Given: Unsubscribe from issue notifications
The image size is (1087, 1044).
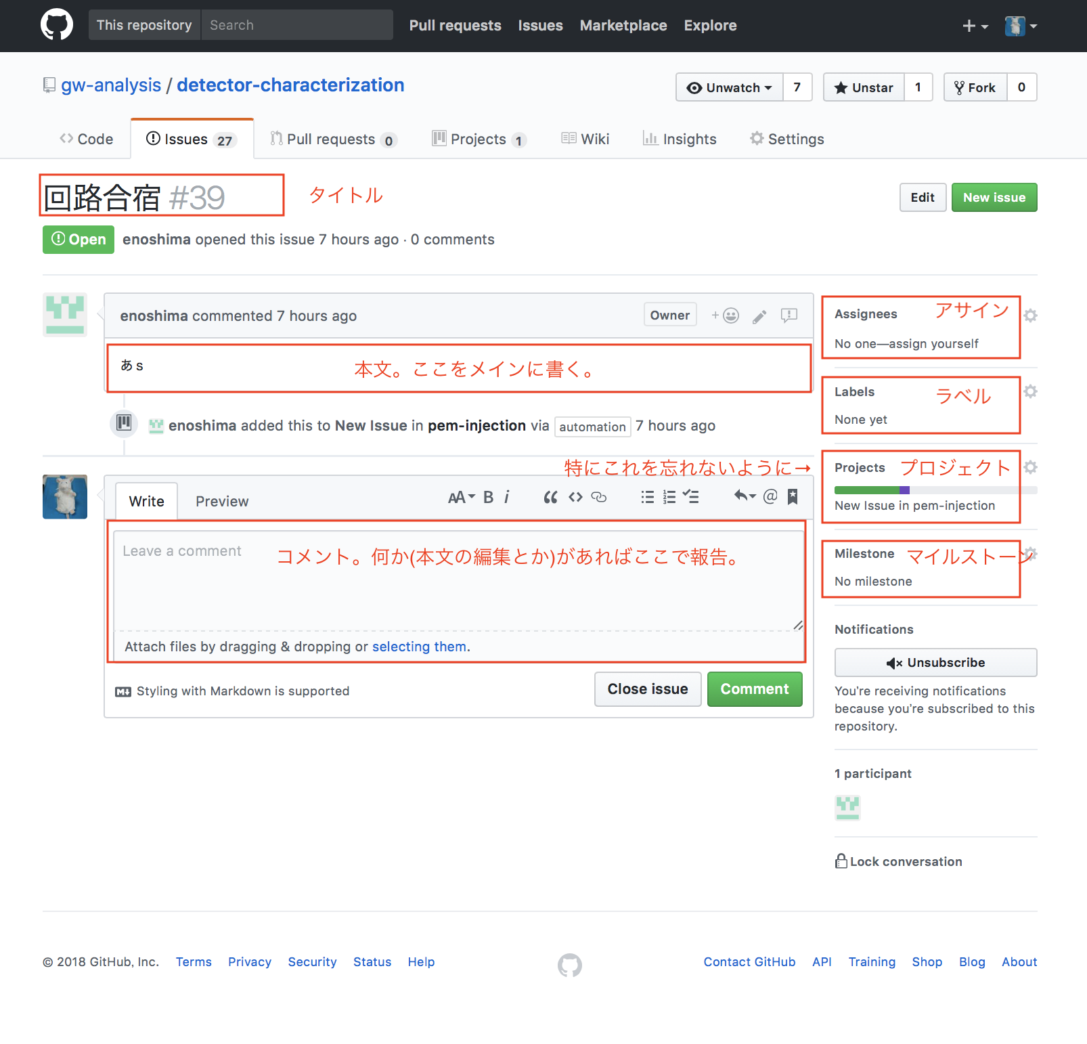Looking at the screenshot, I should tap(935, 663).
